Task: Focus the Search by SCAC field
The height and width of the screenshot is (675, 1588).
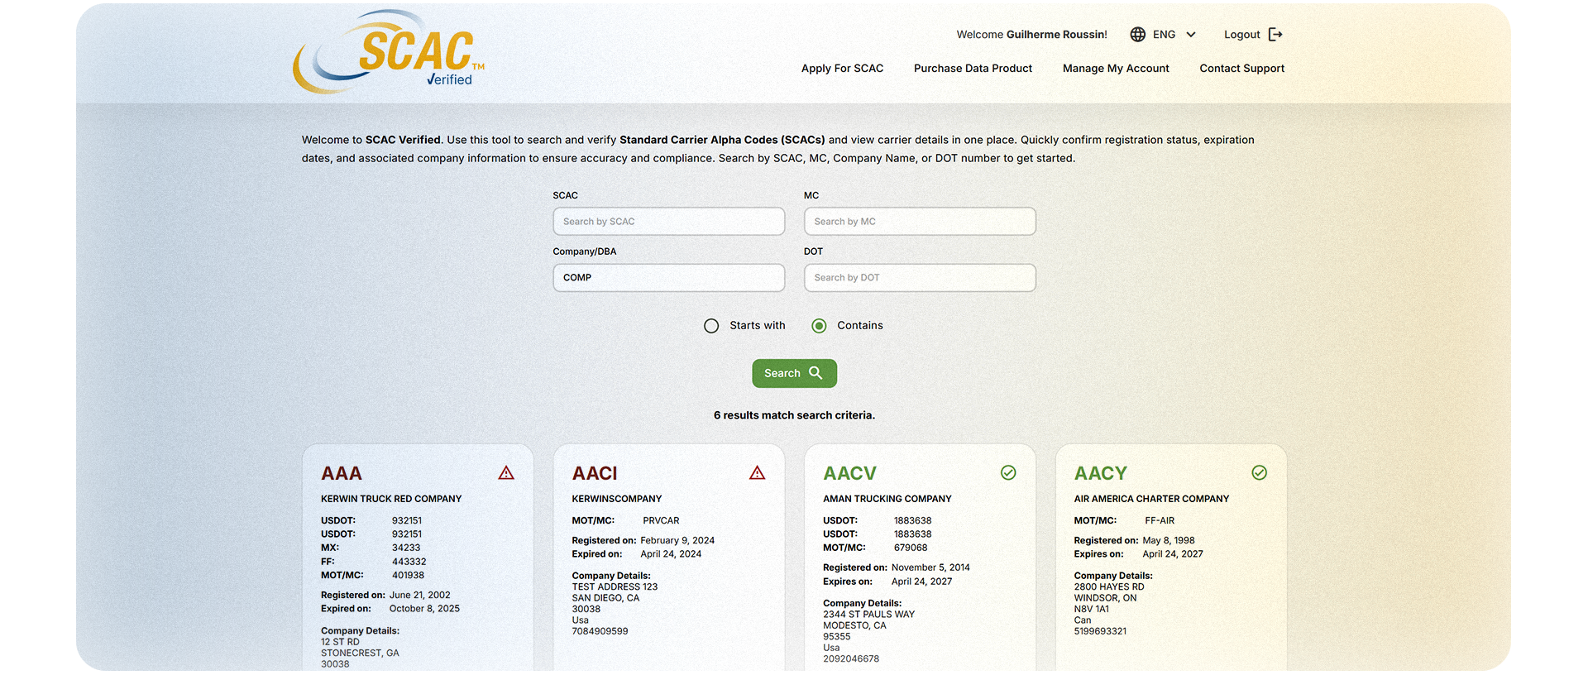Action: point(668,222)
